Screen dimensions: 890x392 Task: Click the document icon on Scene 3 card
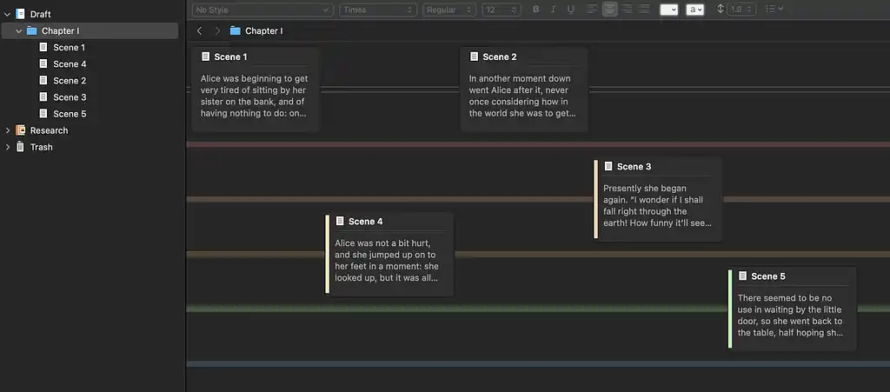(608, 166)
